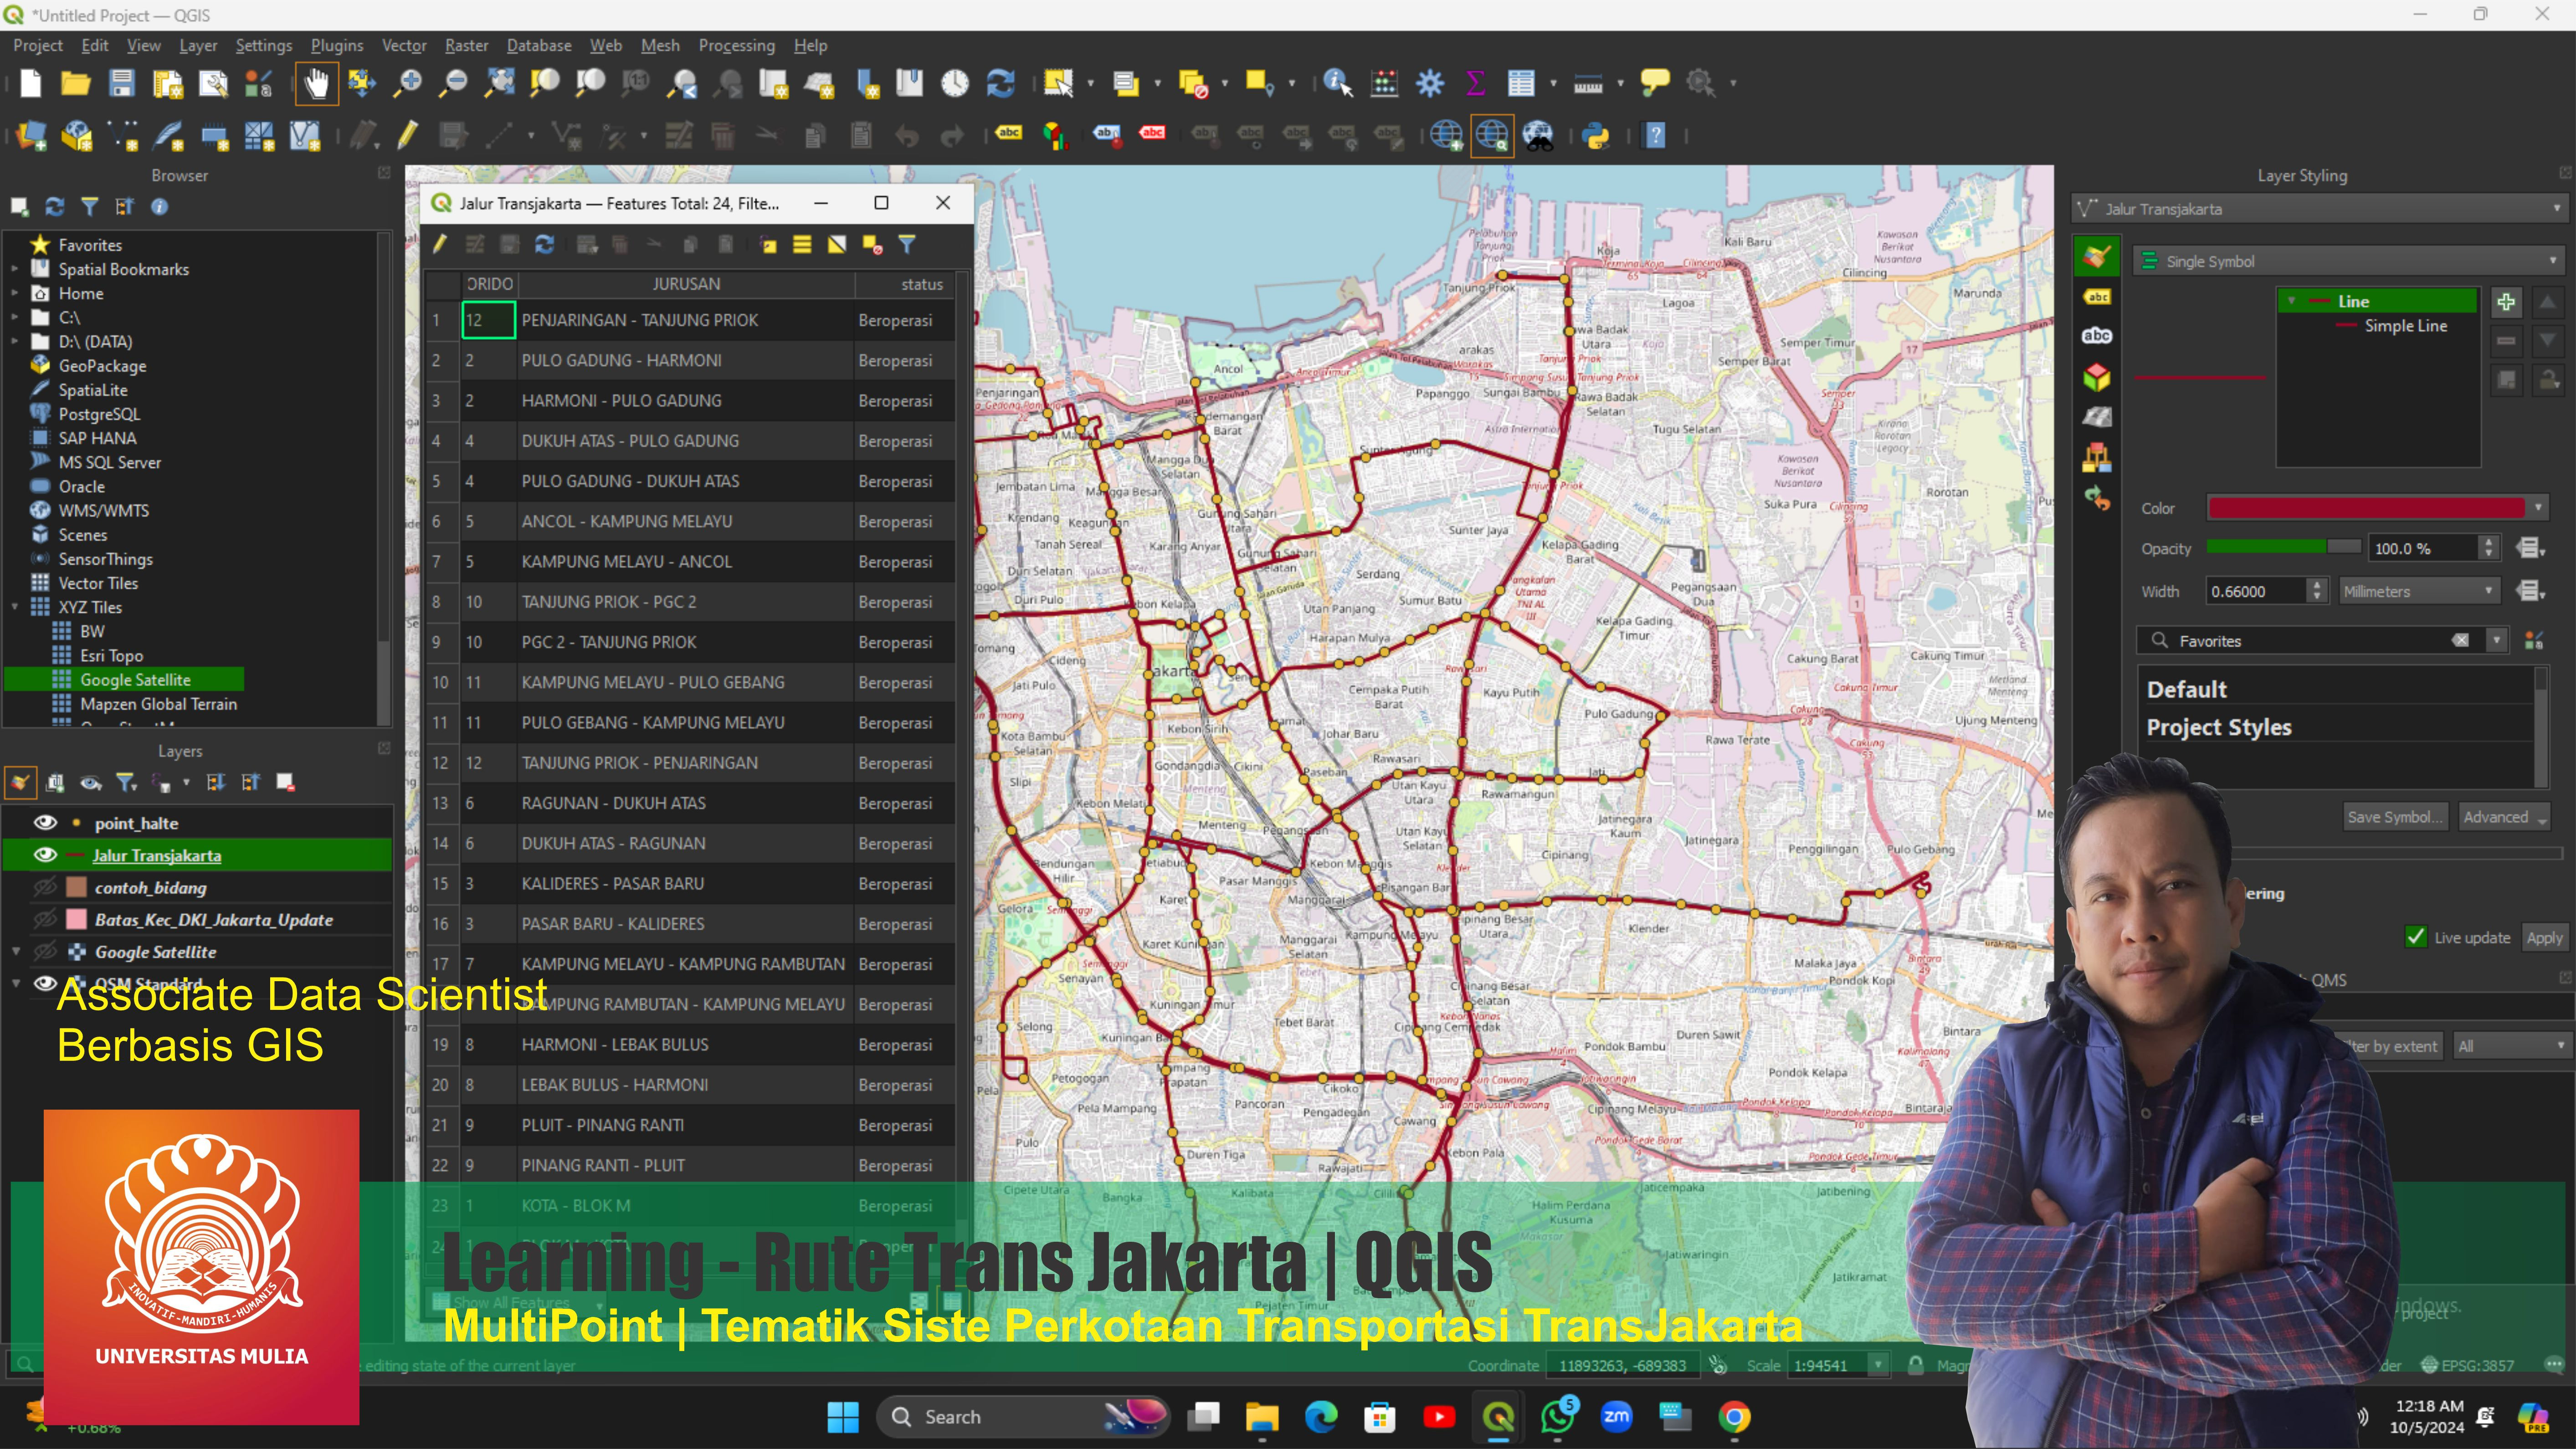Open the Color dropdown arrow

[2538, 508]
